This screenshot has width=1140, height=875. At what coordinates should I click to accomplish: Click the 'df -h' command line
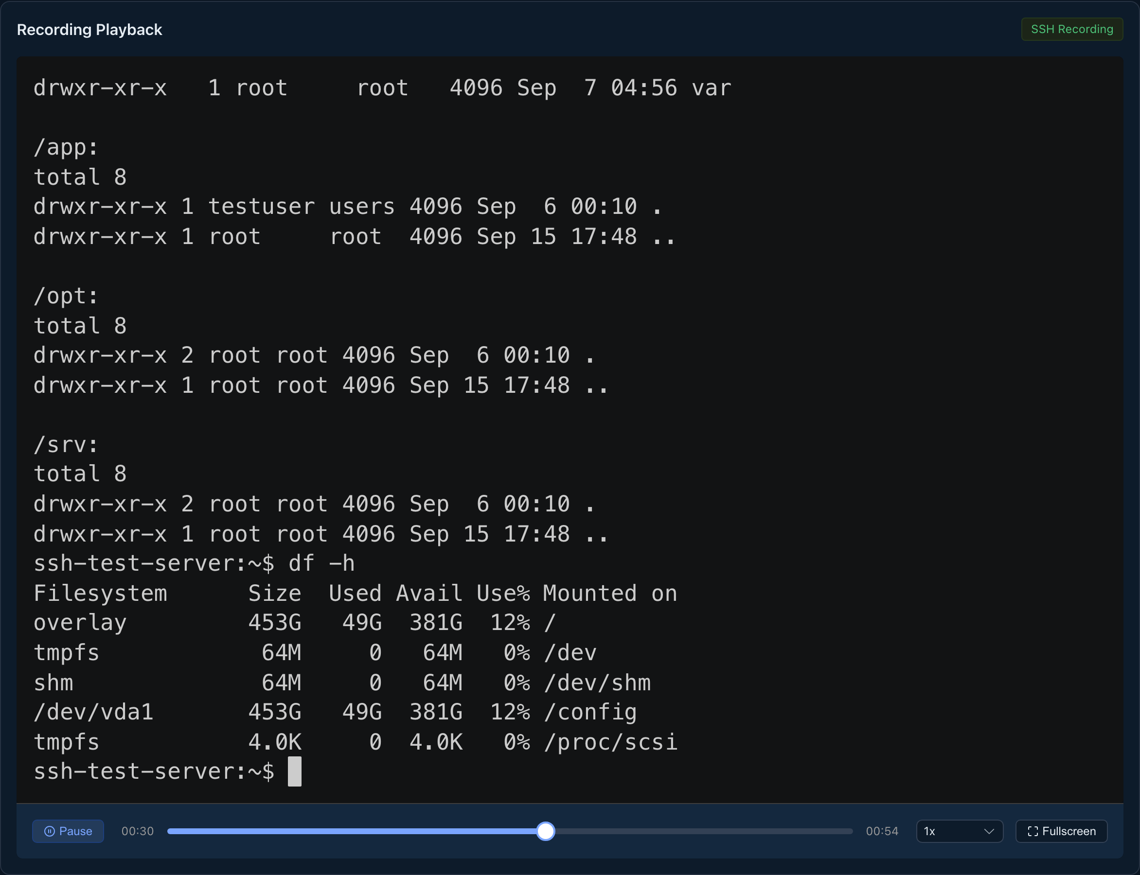[x=194, y=563]
